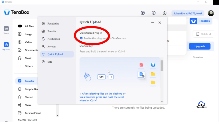Click the Delete all button
Image resolution: width=219 pixels, height=124 pixels.
point(204,34)
